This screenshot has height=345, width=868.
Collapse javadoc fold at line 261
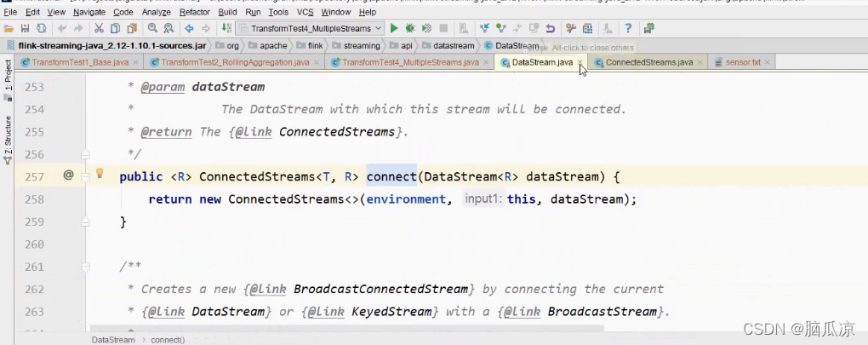(85, 267)
